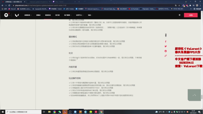This screenshot has height=114, width=203.
Task: Switch to the Valorant update 3.0 patch tab
Action: point(39,2)
